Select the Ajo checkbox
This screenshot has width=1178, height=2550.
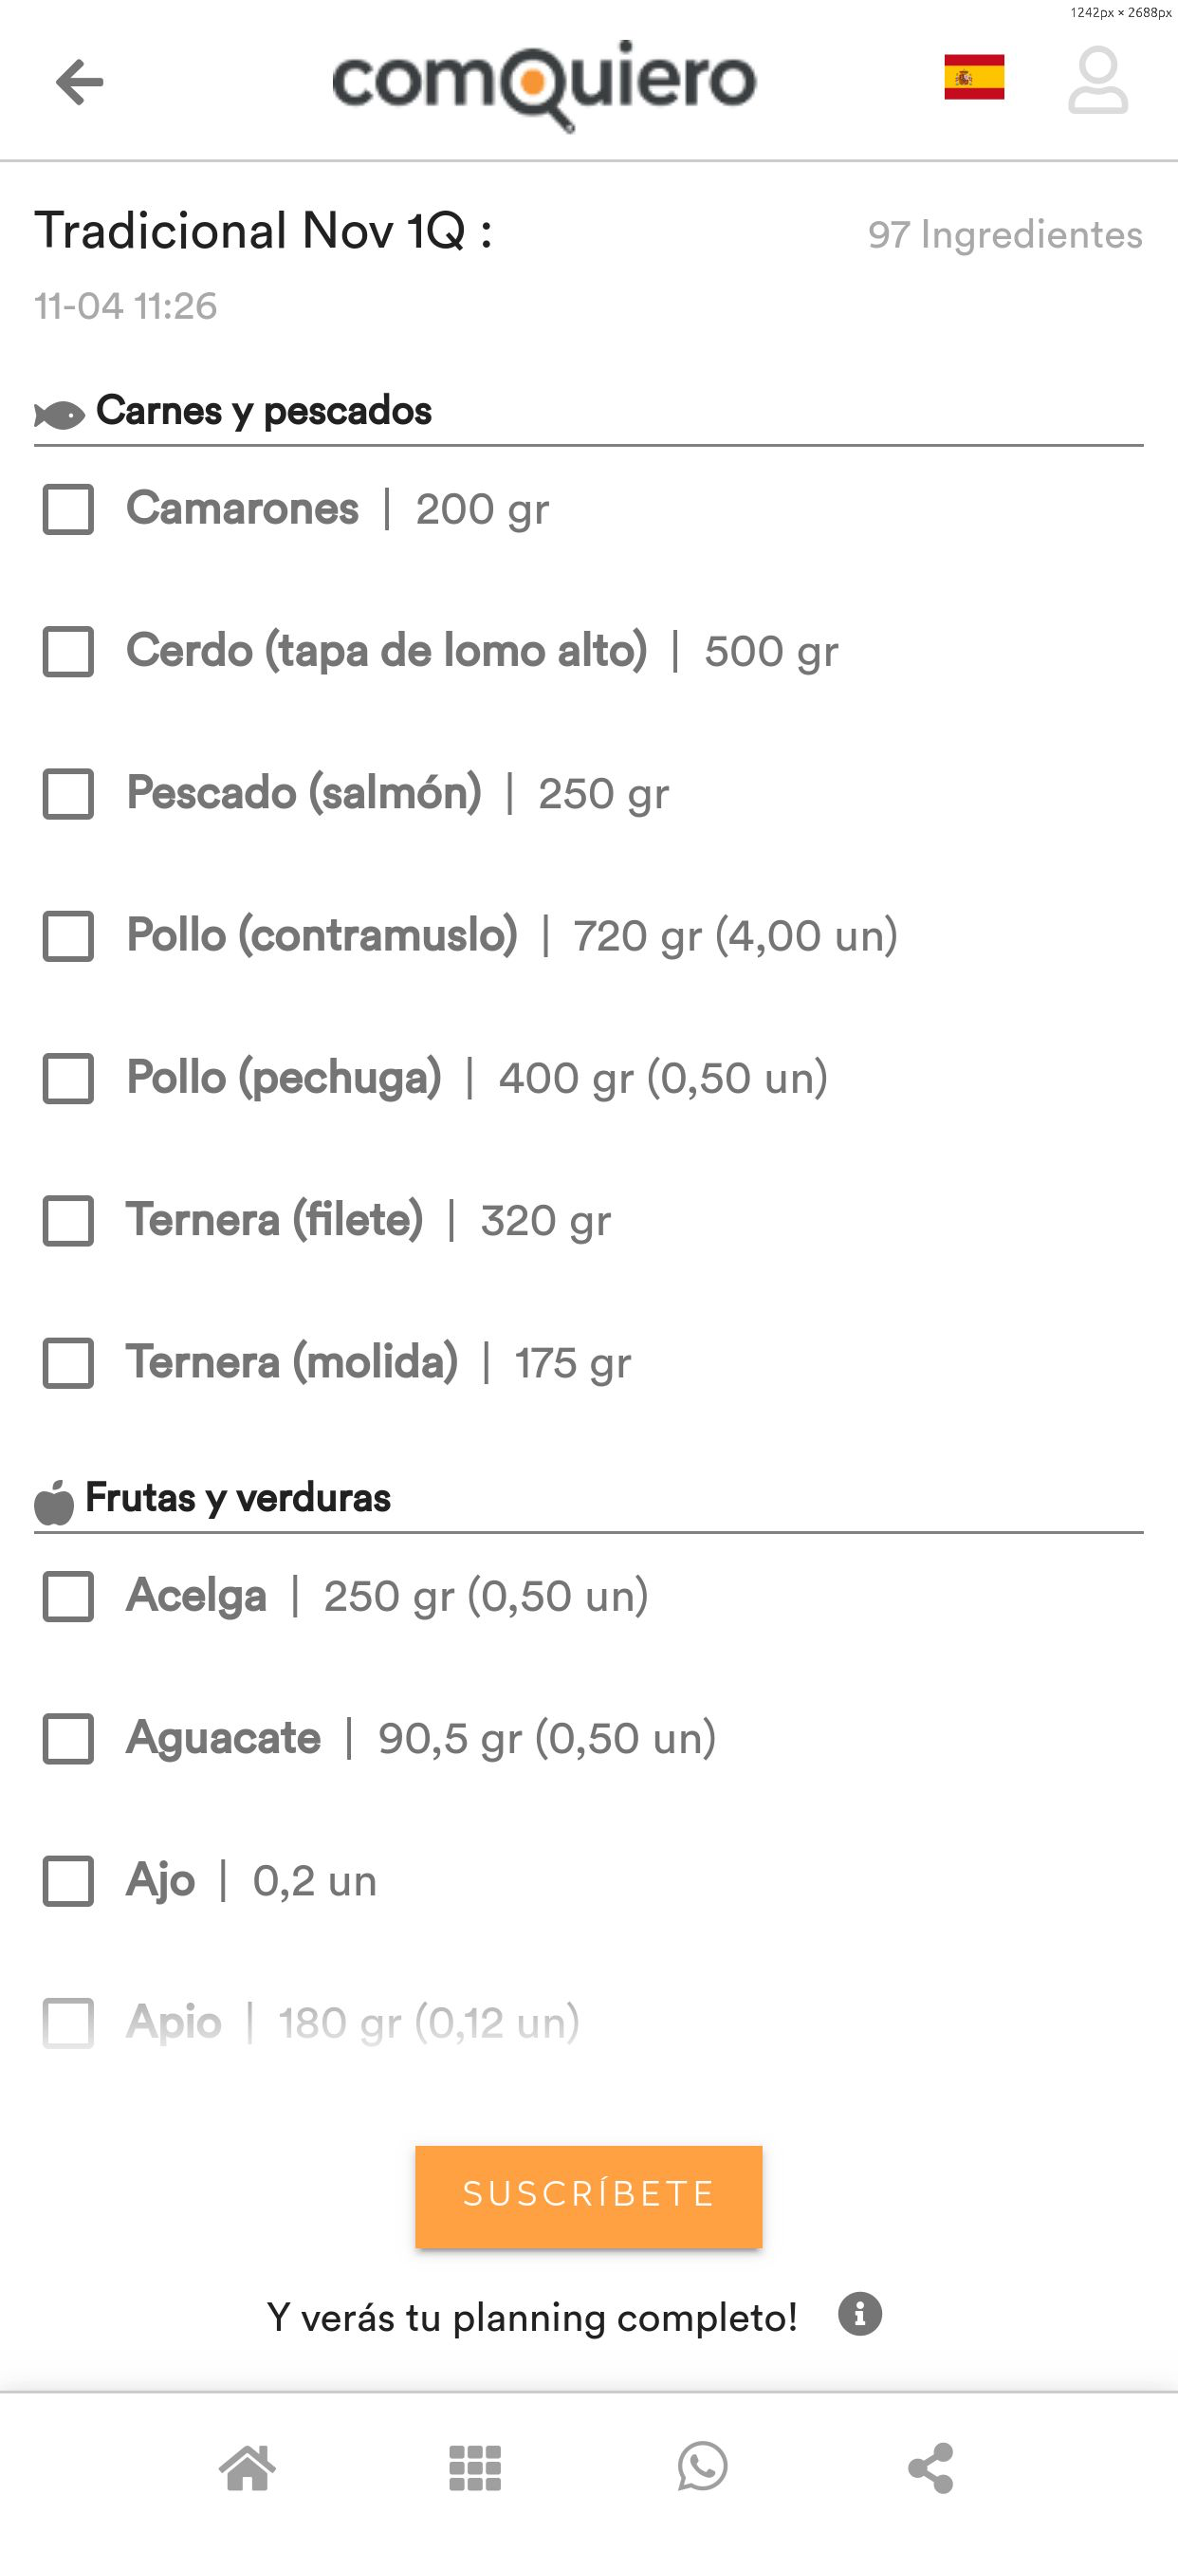point(68,1881)
